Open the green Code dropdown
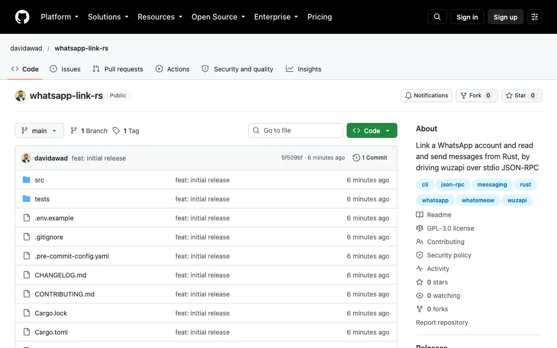Viewport: 557px width, 348px height. (x=372, y=130)
